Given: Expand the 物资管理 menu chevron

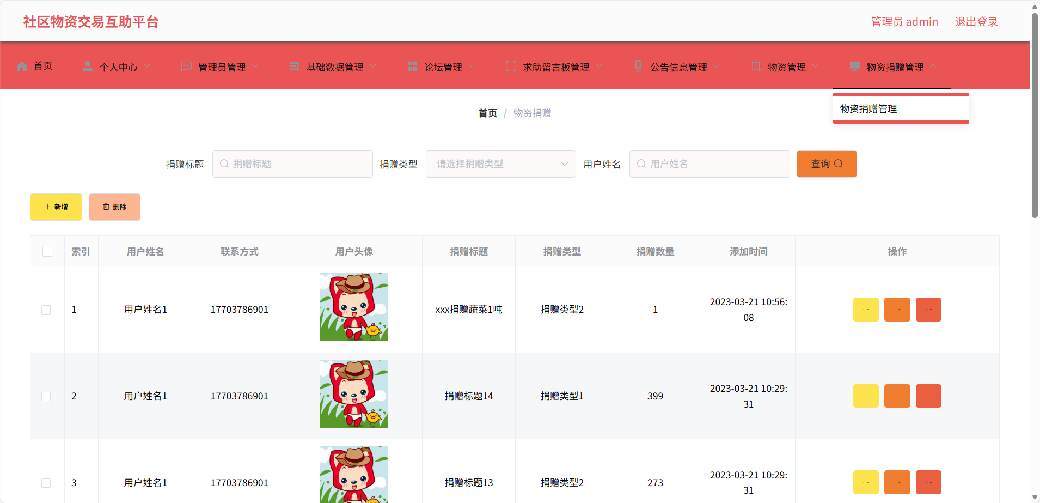Looking at the screenshot, I should [815, 66].
